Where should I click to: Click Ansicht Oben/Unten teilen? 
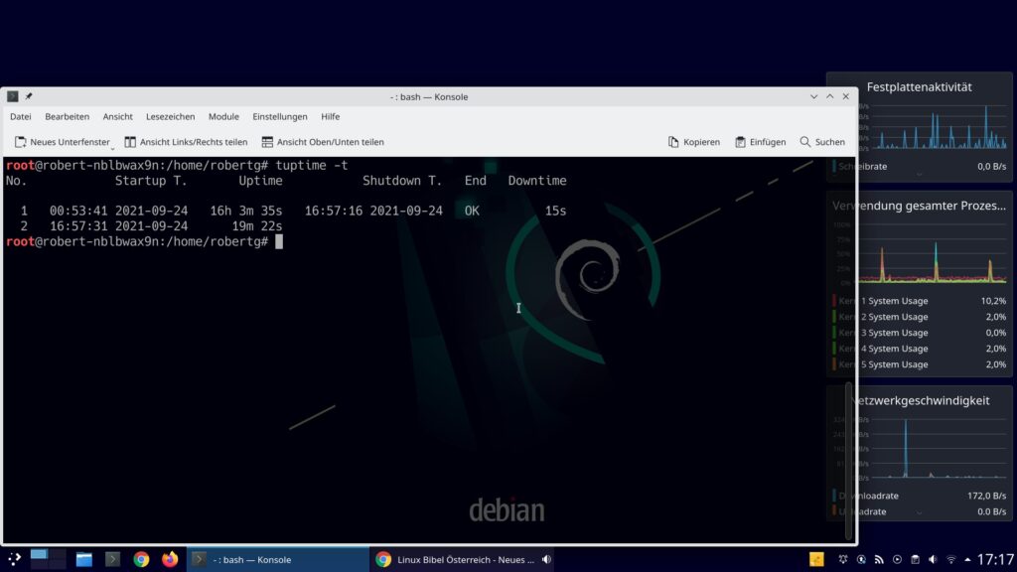(x=323, y=142)
